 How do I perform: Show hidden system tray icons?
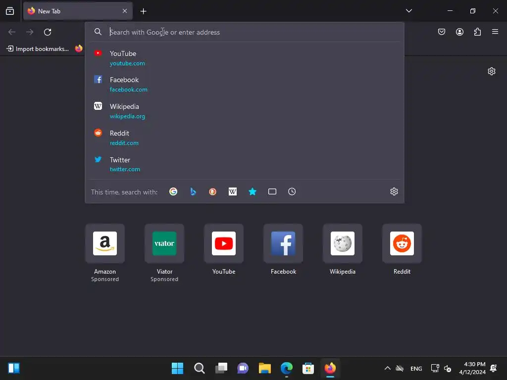(x=387, y=368)
